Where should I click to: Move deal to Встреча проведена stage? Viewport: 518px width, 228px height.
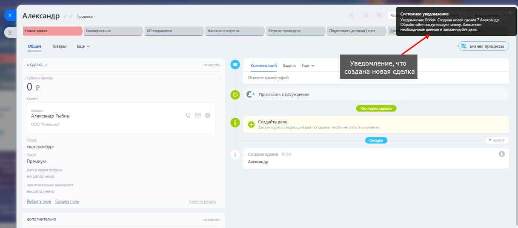(x=296, y=31)
